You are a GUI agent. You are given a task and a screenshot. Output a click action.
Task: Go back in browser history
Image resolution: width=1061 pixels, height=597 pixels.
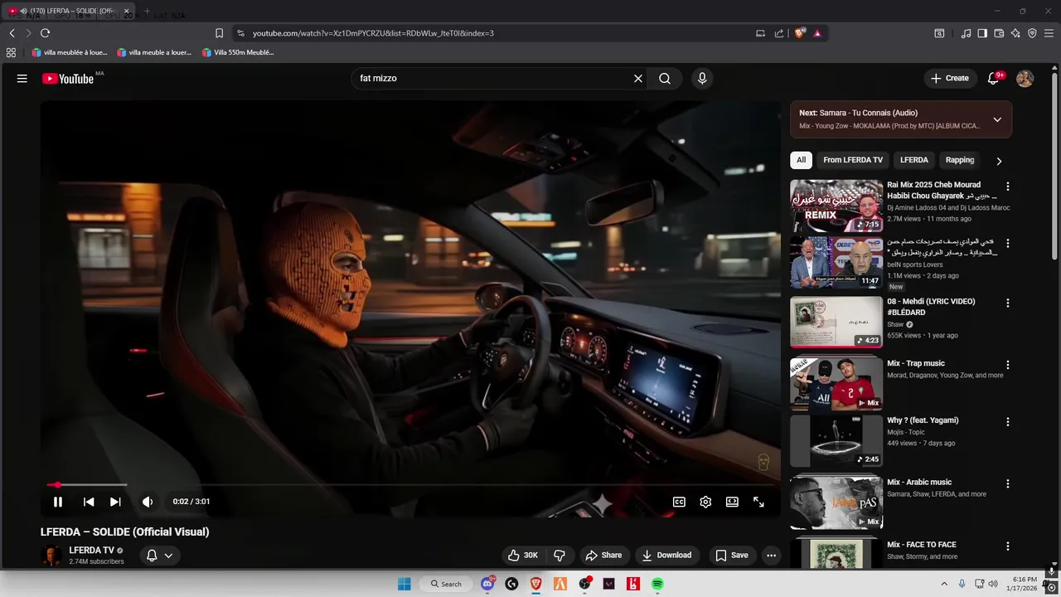12,33
